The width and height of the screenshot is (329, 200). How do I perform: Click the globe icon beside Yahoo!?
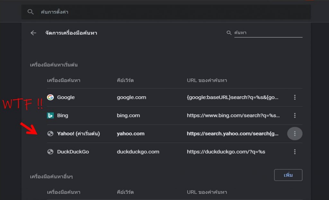(x=50, y=134)
